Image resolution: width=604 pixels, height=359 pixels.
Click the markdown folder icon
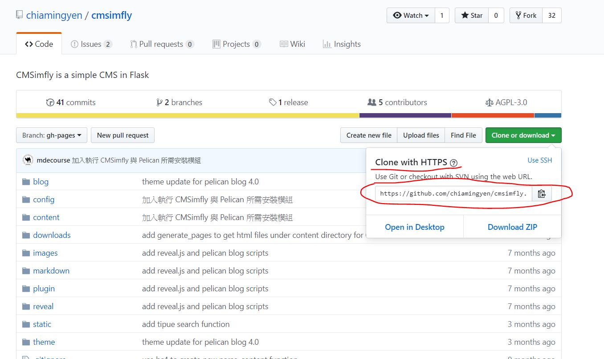tap(26, 271)
